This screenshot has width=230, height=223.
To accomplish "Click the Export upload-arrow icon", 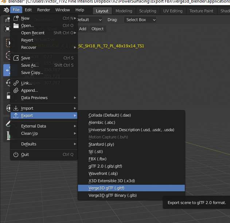I will tap(16, 116).
